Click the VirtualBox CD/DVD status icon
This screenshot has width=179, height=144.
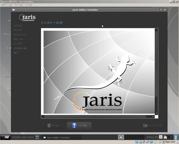[140, 142]
